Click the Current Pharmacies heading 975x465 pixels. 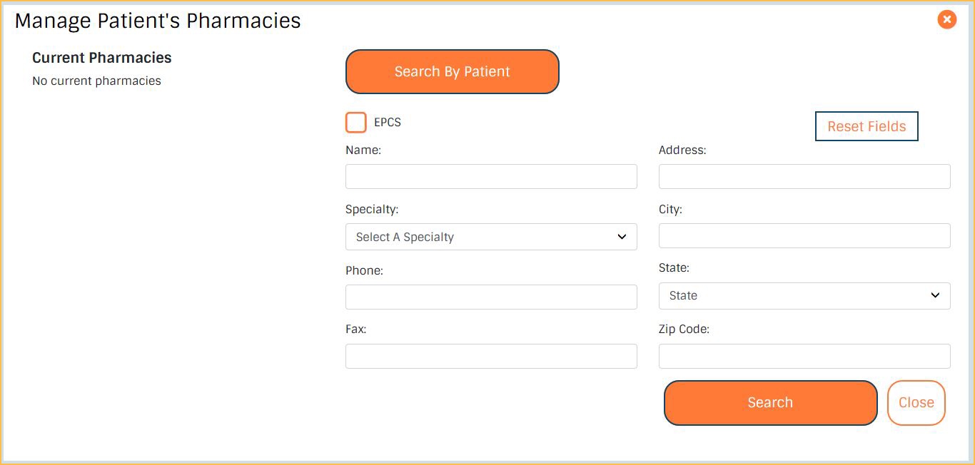point(101,57)
